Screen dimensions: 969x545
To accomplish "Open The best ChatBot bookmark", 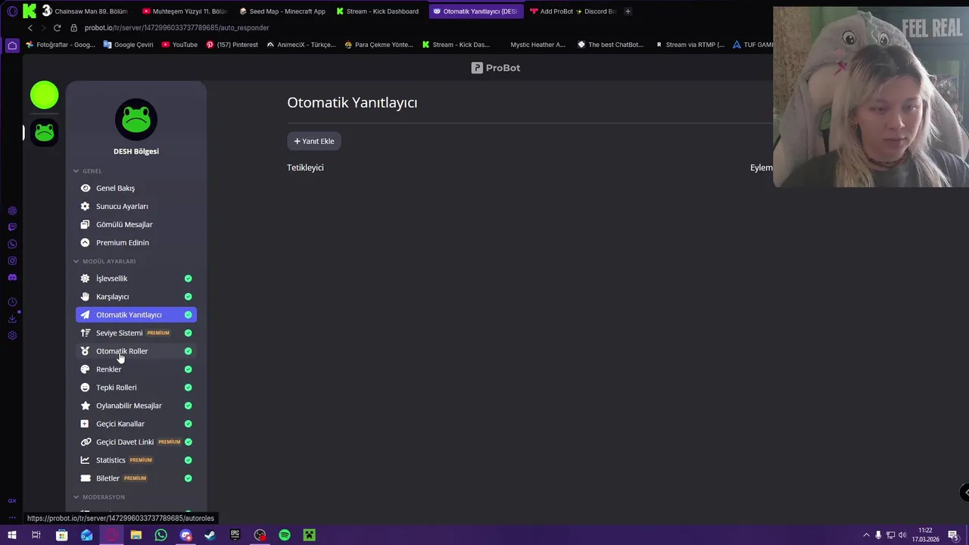I will coord(610,45).
